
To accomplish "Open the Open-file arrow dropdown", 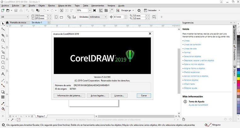I will [11, 10].
